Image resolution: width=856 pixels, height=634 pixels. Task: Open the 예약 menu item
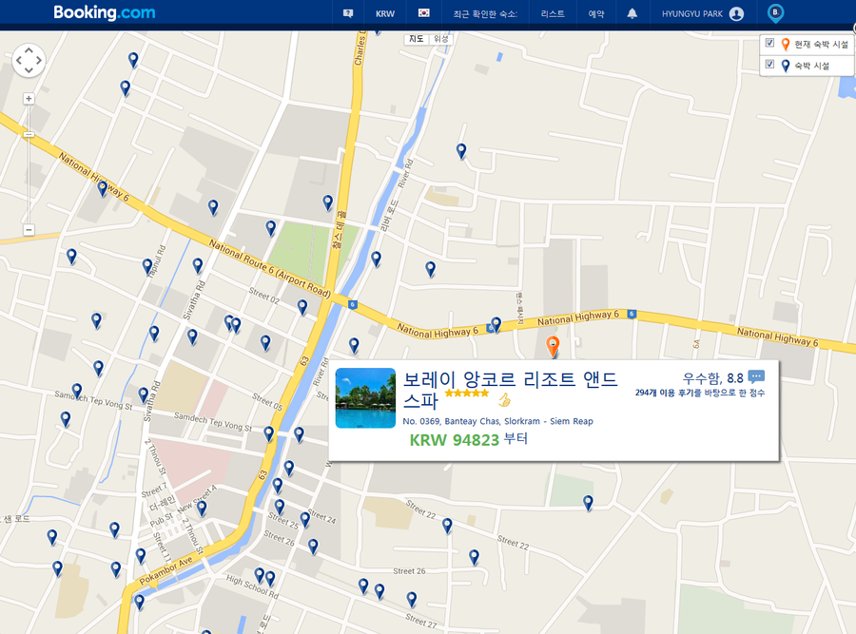(x=596, y=14)
